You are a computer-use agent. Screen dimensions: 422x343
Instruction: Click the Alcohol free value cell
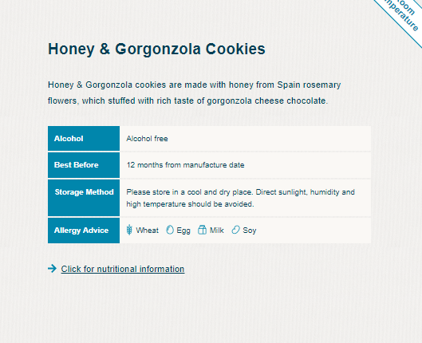pyautogui.click(x=245, y=138)
